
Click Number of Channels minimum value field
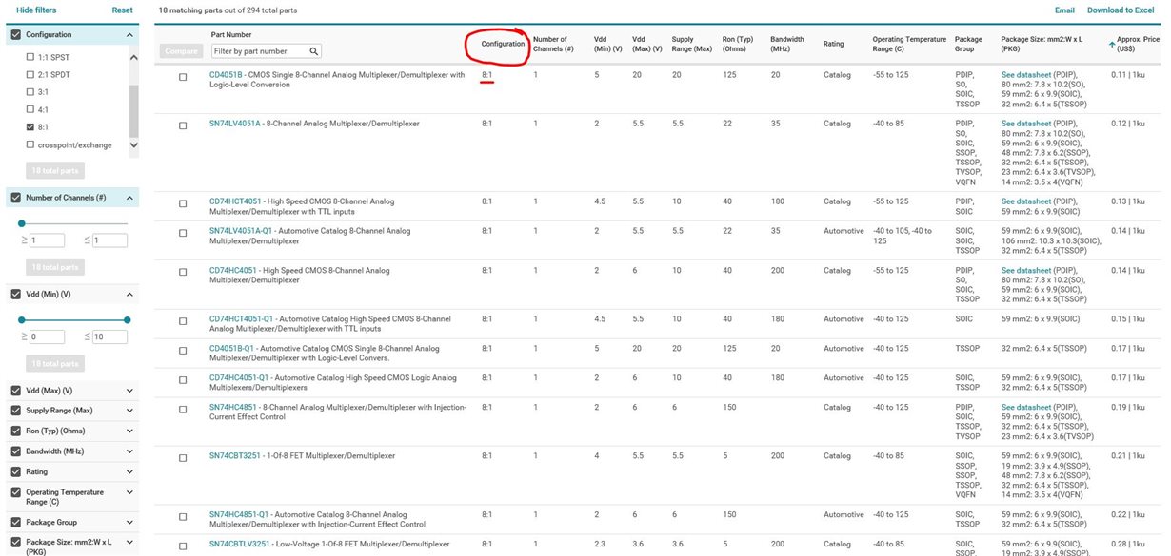coord(47,240)
